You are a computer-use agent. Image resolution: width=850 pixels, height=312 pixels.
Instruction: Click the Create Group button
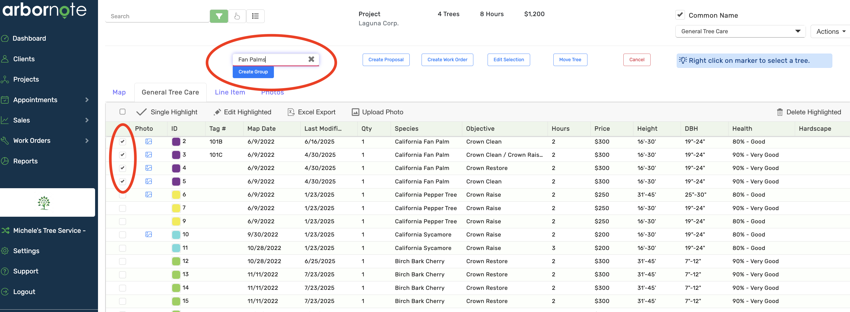point(253,72)
